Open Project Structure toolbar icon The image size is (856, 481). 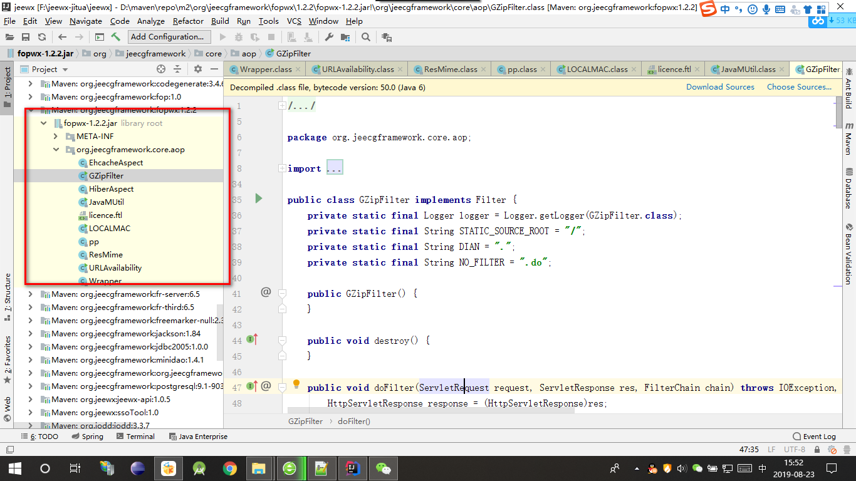[344, 37]
